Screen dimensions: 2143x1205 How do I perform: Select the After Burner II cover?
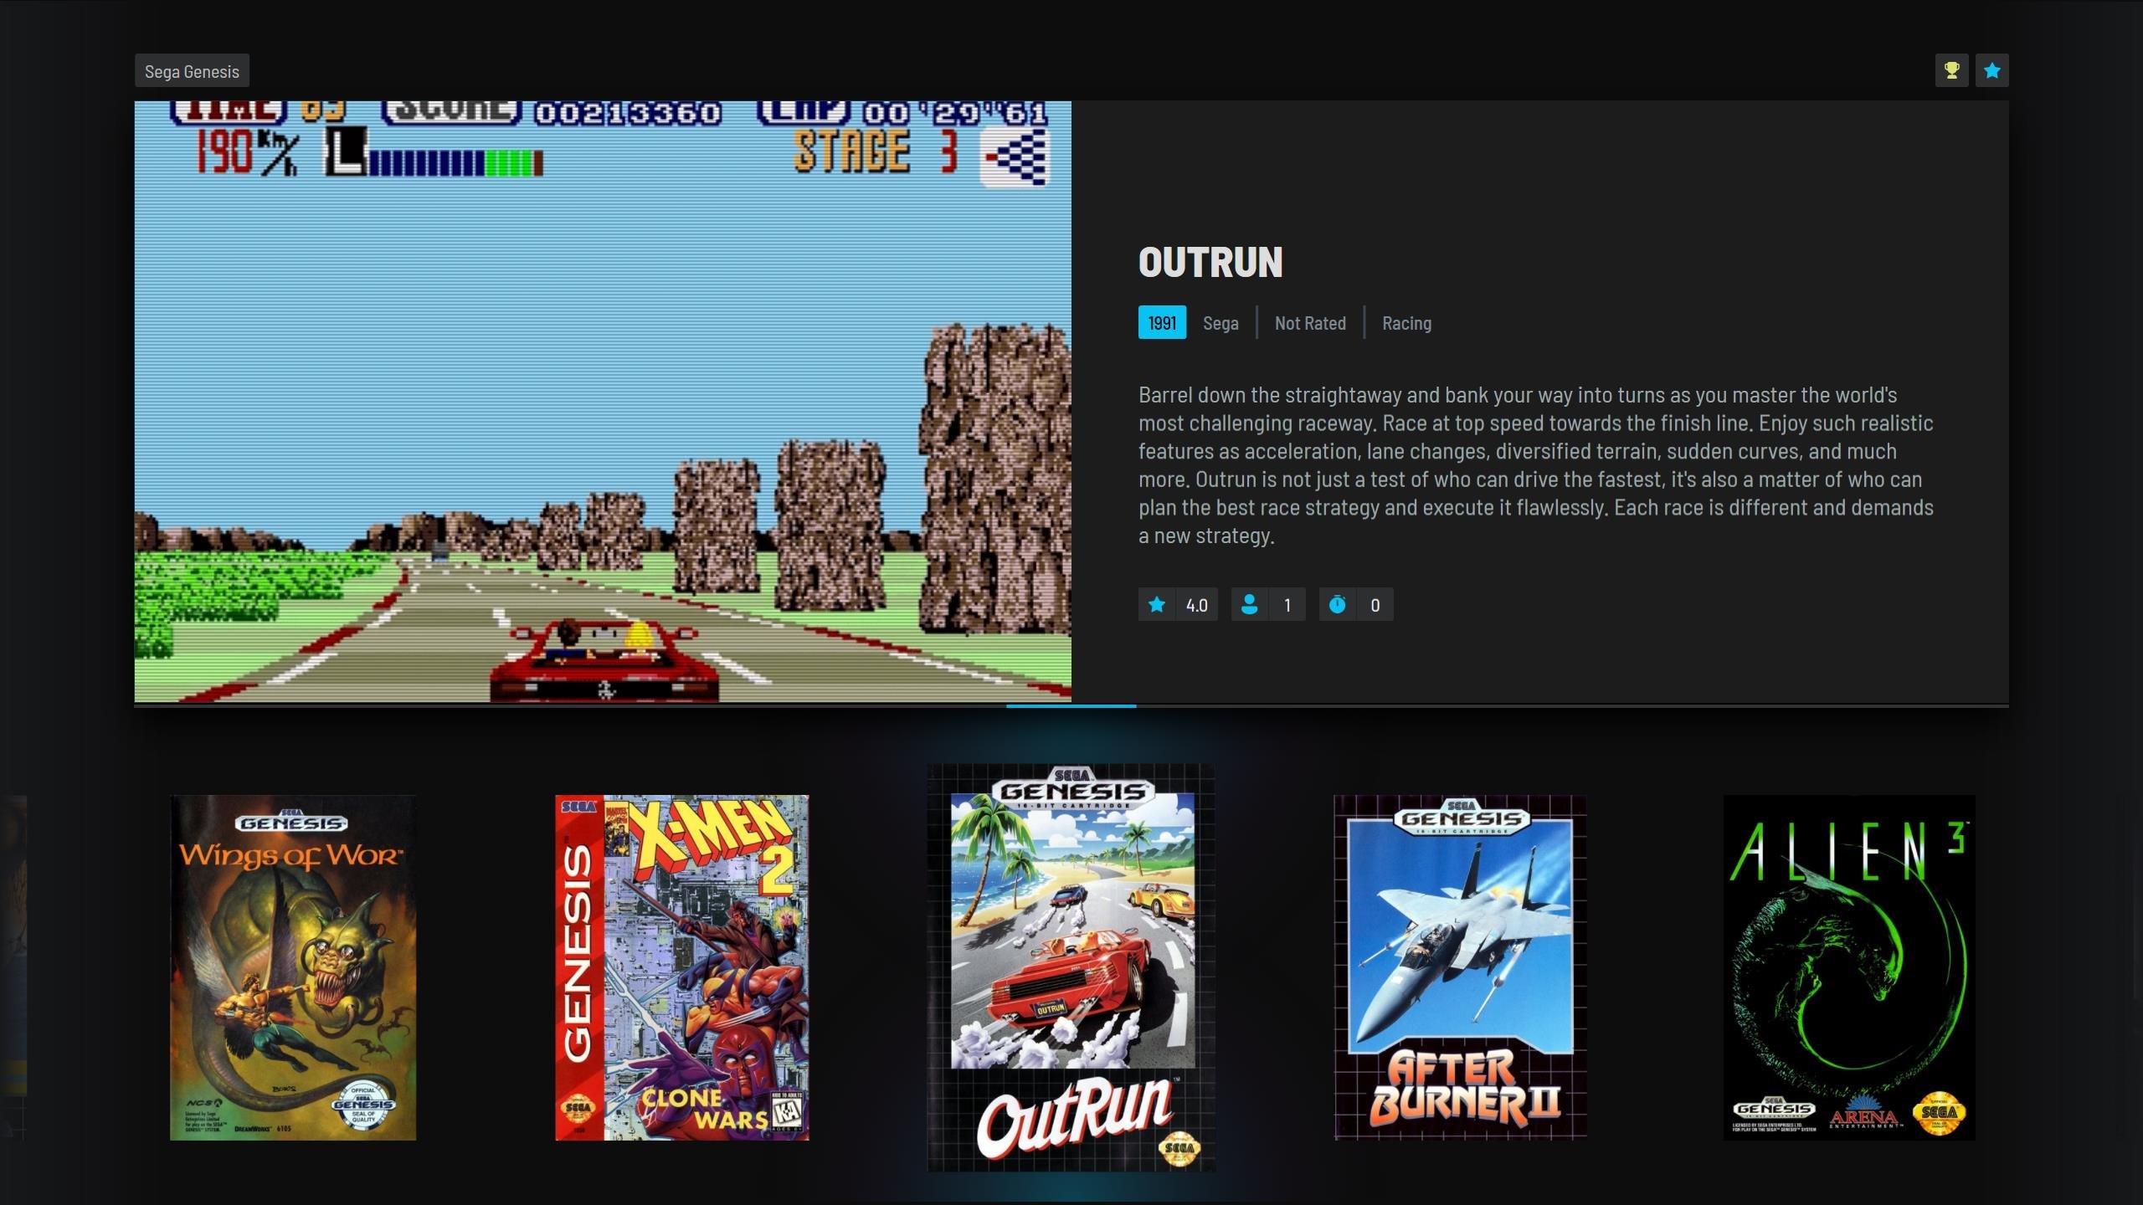(1460, 967)
